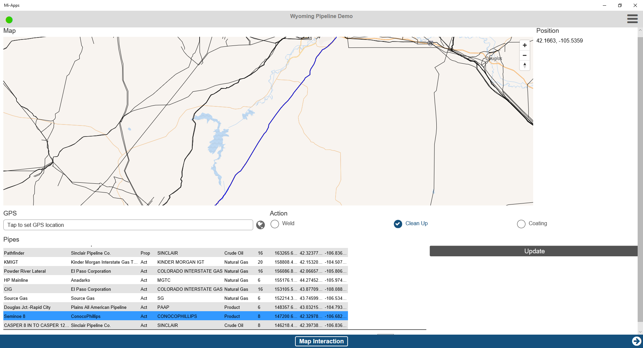Click diameter 20 in KMIGT row
The width and height of the screenshot is (643, 348).
coord(260,262)
